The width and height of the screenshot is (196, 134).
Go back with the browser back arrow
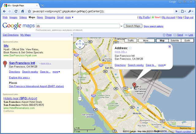pyautogui.click(x=4, y=11)
